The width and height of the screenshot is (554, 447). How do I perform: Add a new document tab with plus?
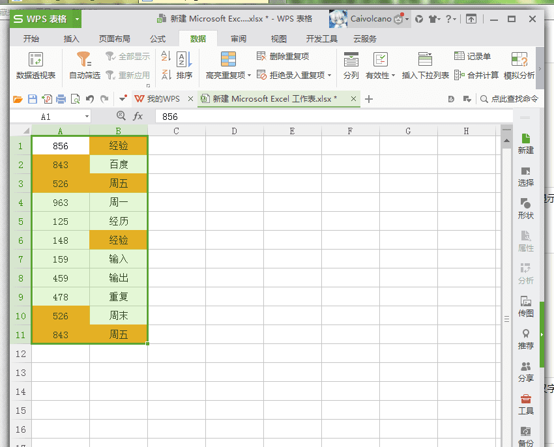[369, 99]
